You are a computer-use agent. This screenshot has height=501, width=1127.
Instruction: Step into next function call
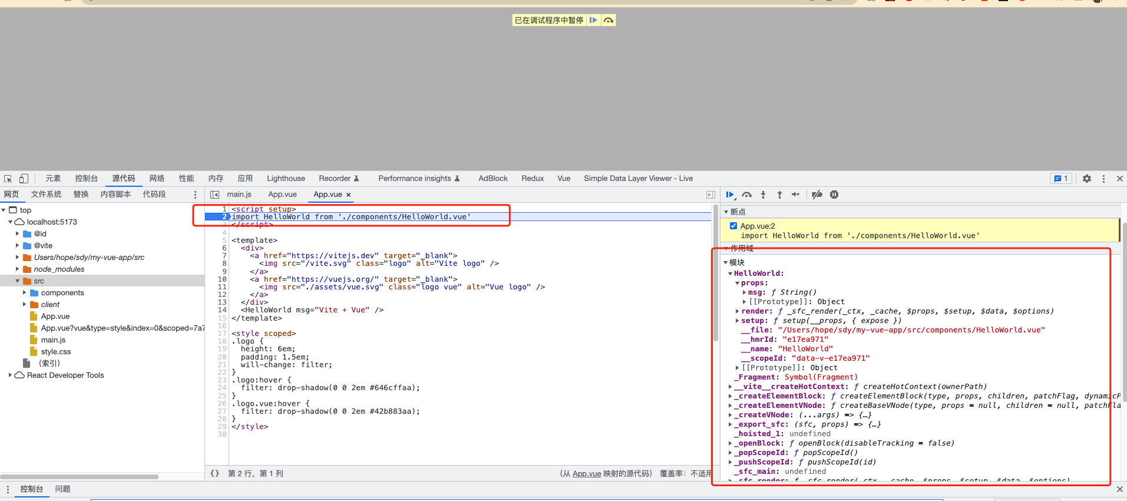click(x=763, y=195)
